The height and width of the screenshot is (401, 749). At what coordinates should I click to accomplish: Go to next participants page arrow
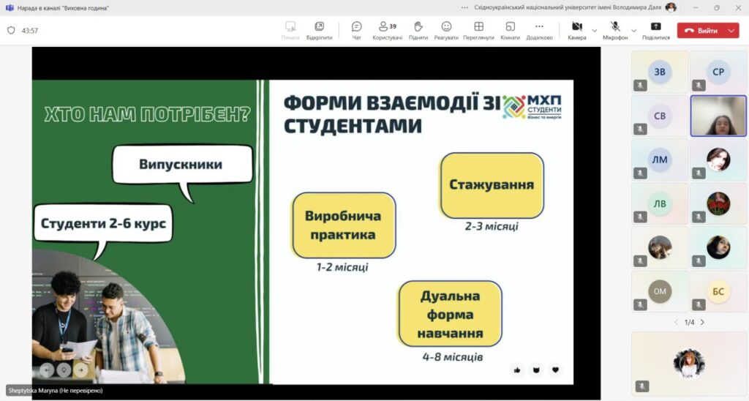pyautogui.click(x=702, y=322)
